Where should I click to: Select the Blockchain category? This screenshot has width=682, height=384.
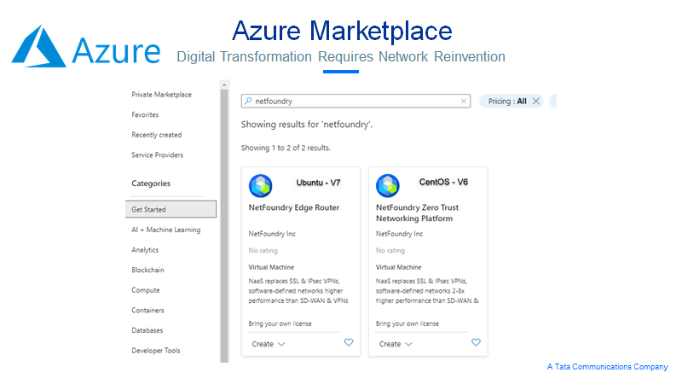[x=147, y=270]
